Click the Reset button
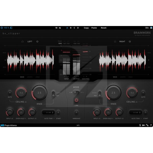Viewport: 153px width, 153px height. click(x=104, y=28)
